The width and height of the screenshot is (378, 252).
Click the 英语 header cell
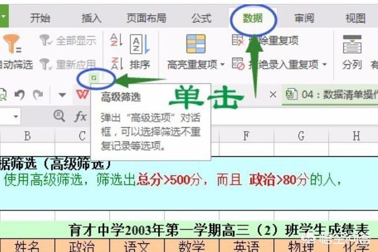246,246
